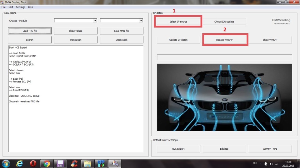Switch to WinKFP taskbar icon

[101, 164]
